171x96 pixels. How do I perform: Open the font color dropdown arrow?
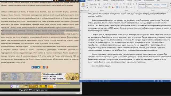[114, 7]
